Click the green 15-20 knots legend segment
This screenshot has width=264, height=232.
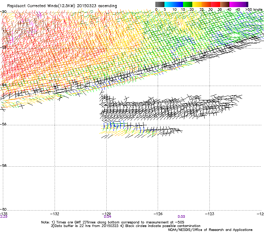pos(188,4)
